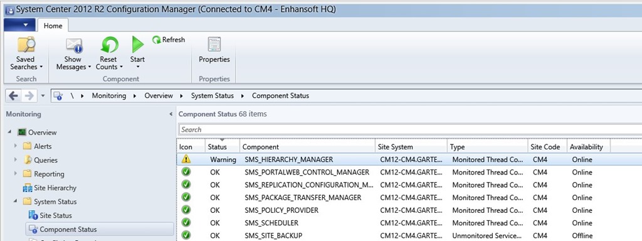Click OK icon for SMS_SCHEDULER
Image resolution: width=642 pixels, height=241 pixels.
[x=186, y=223]
